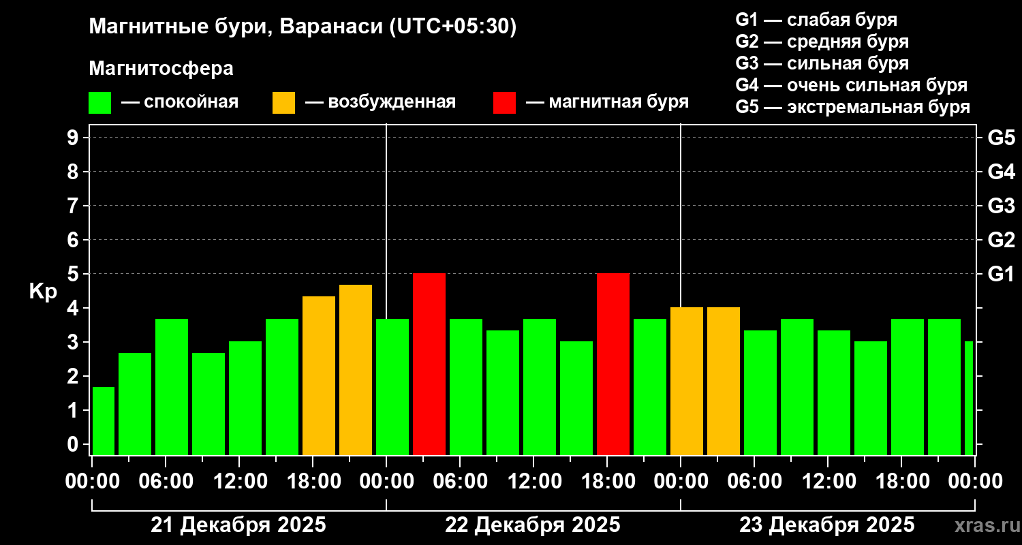
Task: Click the '23 Декабря 2025' date label
Action: tap(827, 525)
